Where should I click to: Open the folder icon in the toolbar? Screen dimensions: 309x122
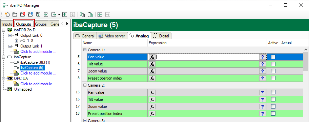coord(15,14)
